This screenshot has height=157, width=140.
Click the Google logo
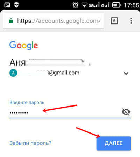[x=23, y=45]
